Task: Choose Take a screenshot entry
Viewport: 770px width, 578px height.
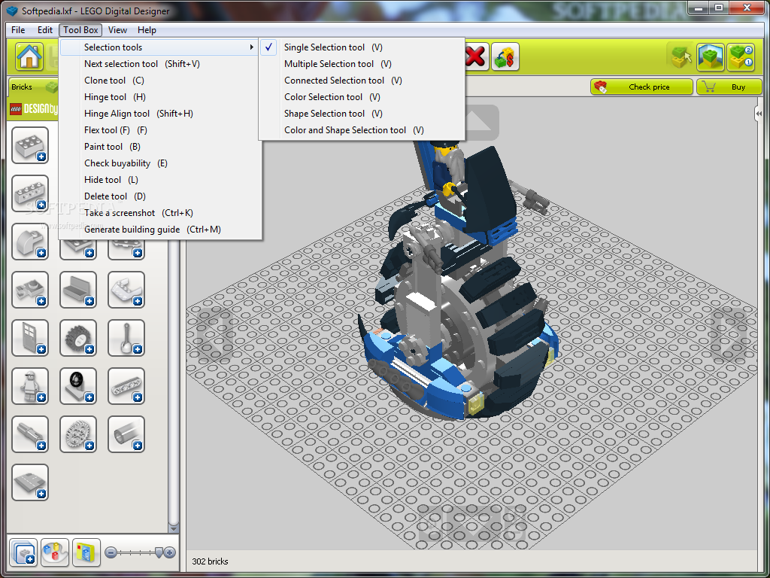Action: 160,213
